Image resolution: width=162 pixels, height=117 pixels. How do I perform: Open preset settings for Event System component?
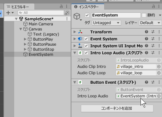(x=153, y=39)
